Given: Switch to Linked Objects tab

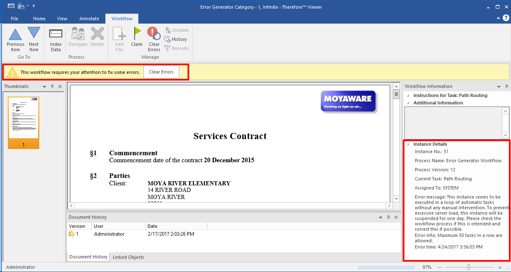Looking at the screenshot, I should tap(128, 257).
